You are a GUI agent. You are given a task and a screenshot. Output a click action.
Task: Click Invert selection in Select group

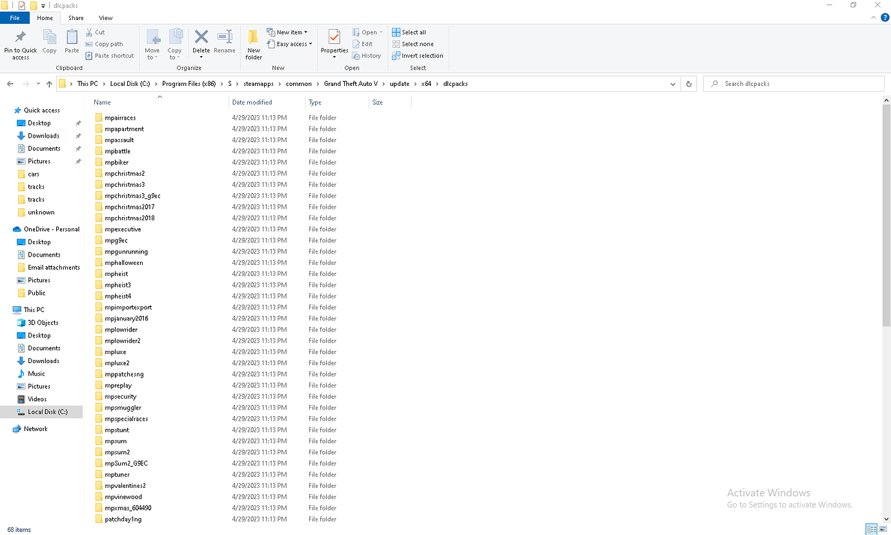418,56
